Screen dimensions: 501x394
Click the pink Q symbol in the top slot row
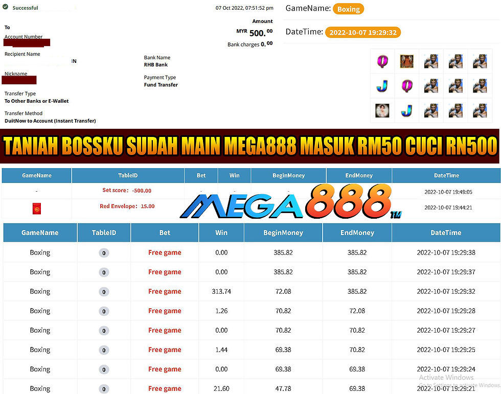pyautogui.click(x=382, y=61)
